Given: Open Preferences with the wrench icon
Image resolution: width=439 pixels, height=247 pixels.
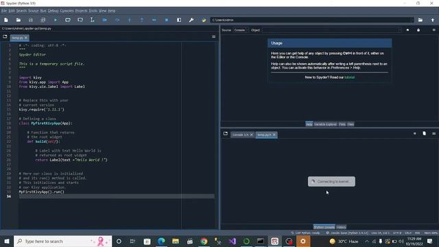Looking at the screenshot, I should (x=191, y=20).
